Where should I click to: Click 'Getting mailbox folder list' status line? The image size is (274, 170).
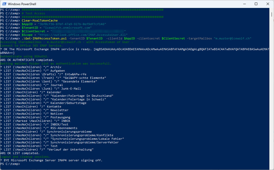[56, 63]
